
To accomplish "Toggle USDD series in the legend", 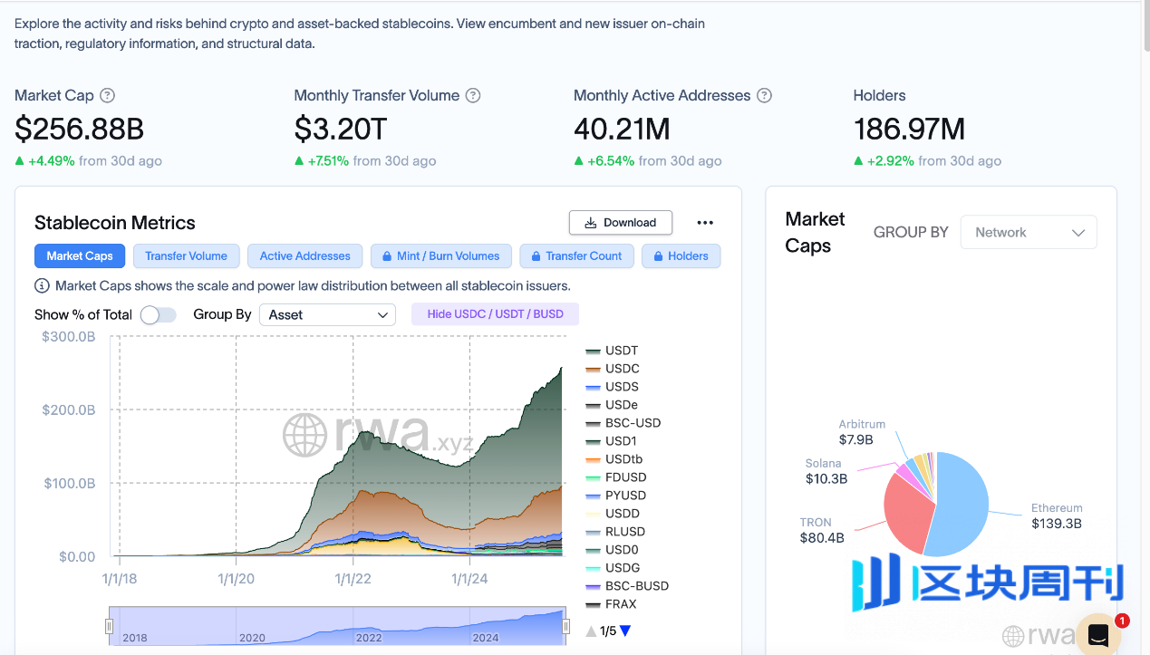I will click(x=613, y=514).
